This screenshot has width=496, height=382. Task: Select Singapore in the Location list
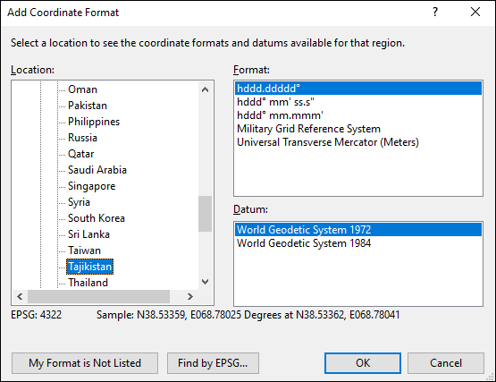tap(92, 186)
